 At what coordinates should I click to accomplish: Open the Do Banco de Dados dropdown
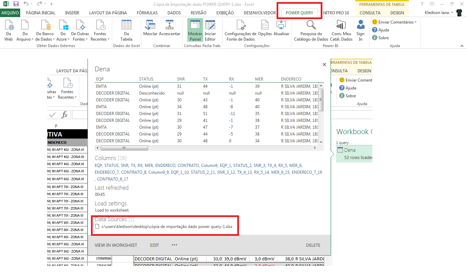45,31
